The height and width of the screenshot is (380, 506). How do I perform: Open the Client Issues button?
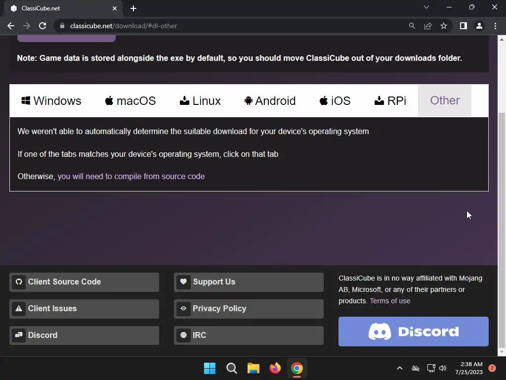point(84,309)
